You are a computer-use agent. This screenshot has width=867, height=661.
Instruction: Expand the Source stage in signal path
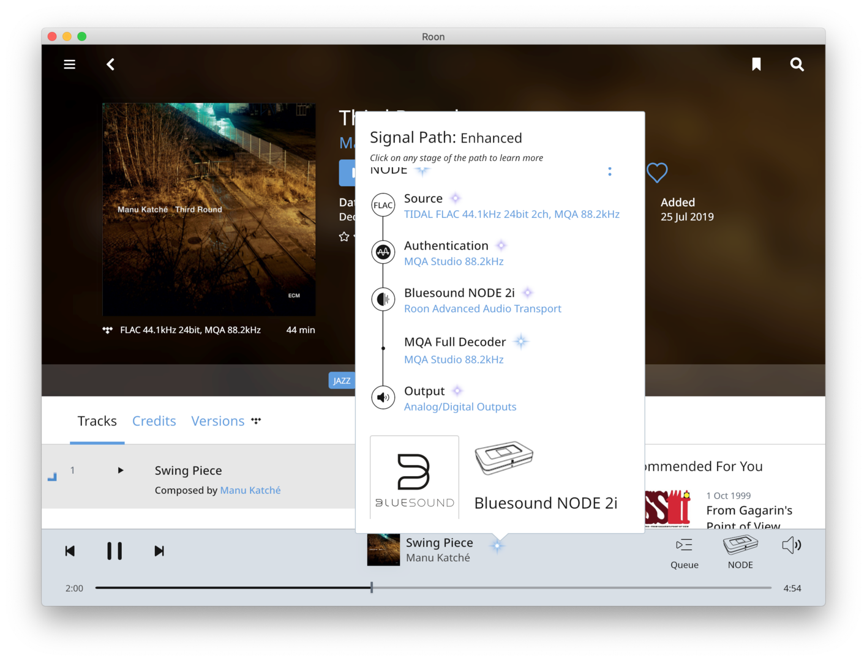[423, 199]
